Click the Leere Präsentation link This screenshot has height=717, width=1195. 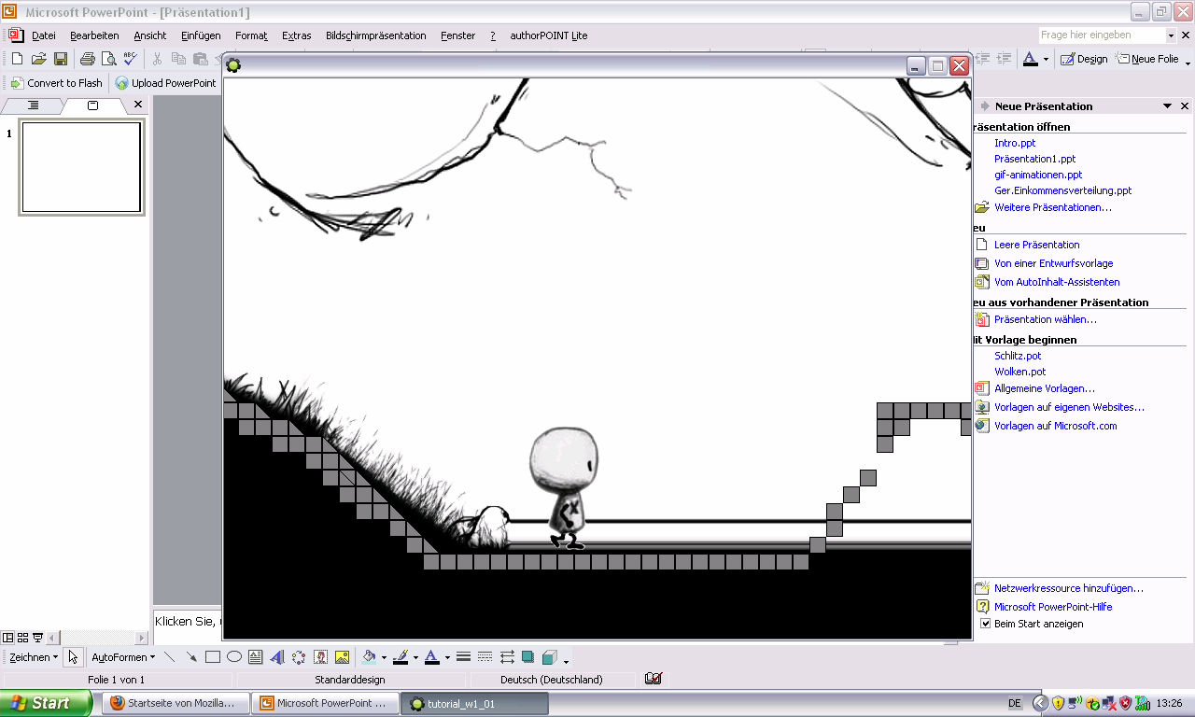pyautogui.click(x=1036, y=245)
